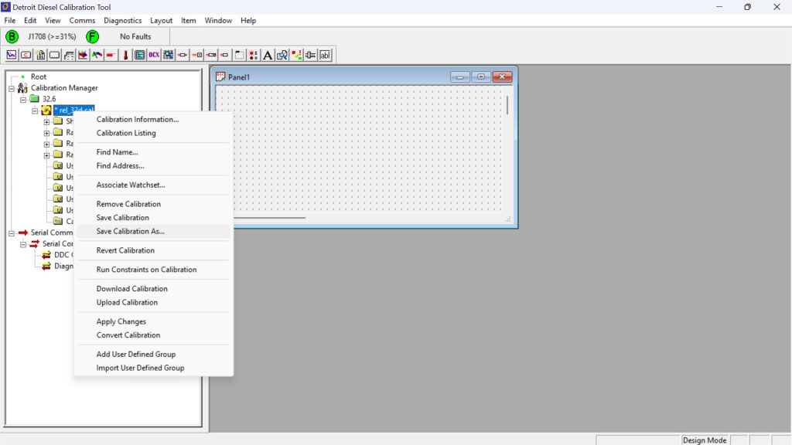Click the green 'B' J1708 status indicator
Screen dimensions: 792x445
click(x=11, y=36)
